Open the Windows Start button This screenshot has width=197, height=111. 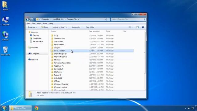coord(4,108)
